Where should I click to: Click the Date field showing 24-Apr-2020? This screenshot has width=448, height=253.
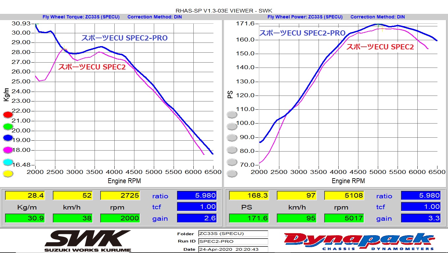(x=233, y=249)
